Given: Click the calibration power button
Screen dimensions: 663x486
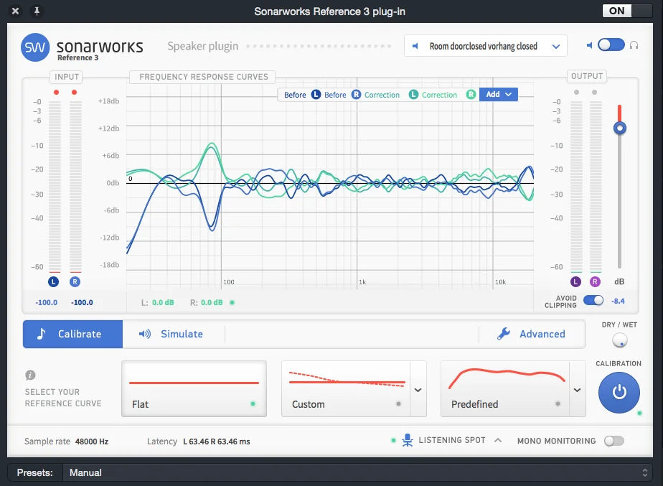Looking at the screenshot, I should click(x=619, y=393).
